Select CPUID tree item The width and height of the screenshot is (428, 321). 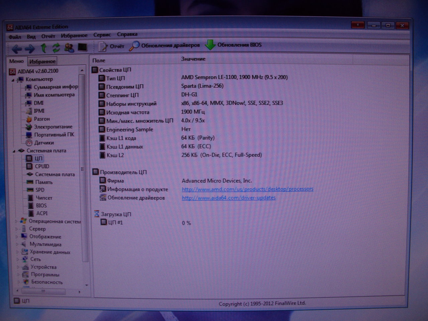[x=38, y=167]
